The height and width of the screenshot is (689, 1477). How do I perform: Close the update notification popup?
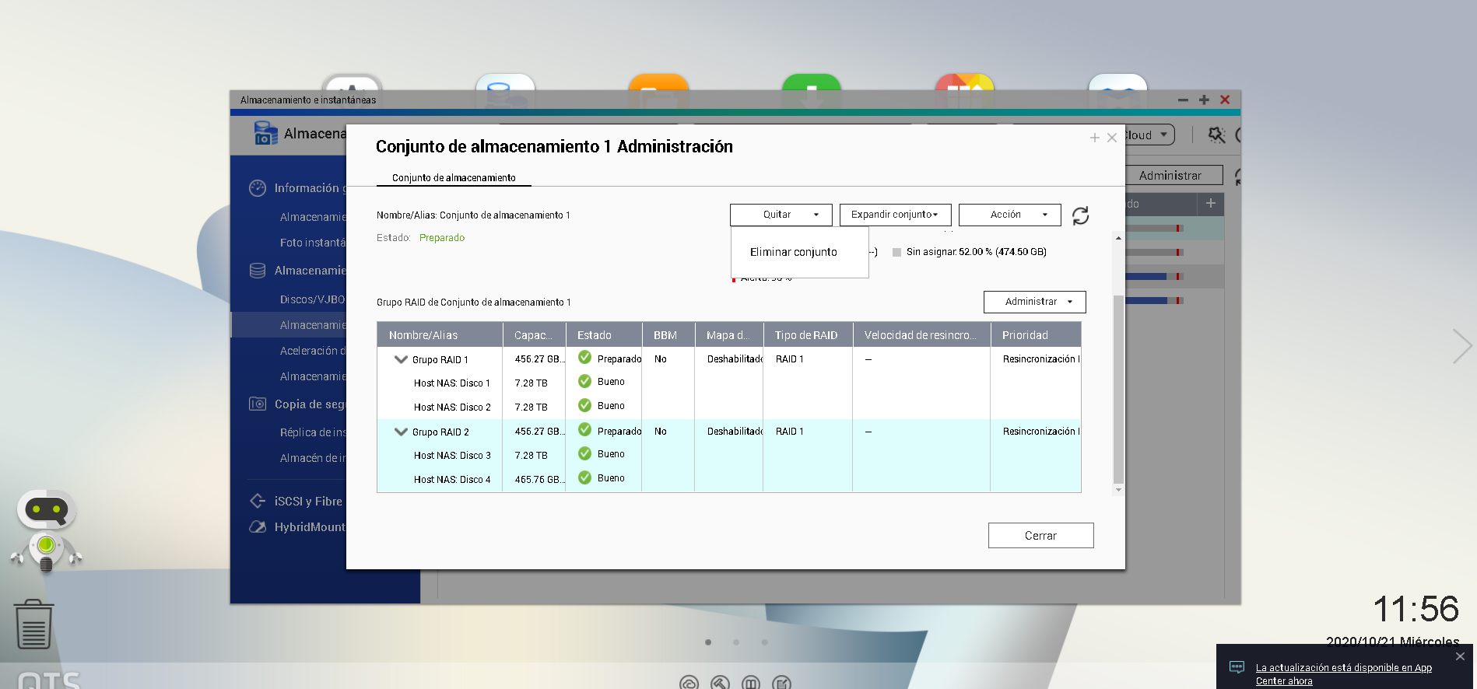click(x=1460, y=656)
